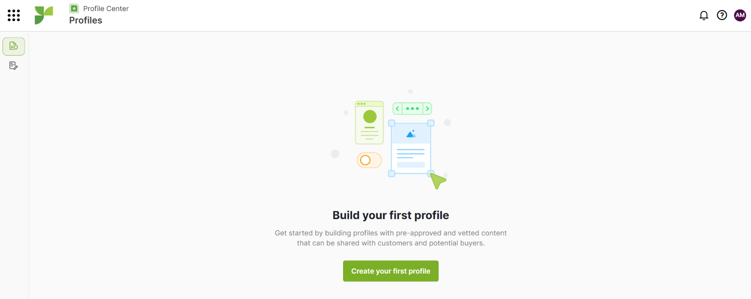Click the blue image card illustration
The height and width of the screenshot is (299, 751).
click(411, 148)
